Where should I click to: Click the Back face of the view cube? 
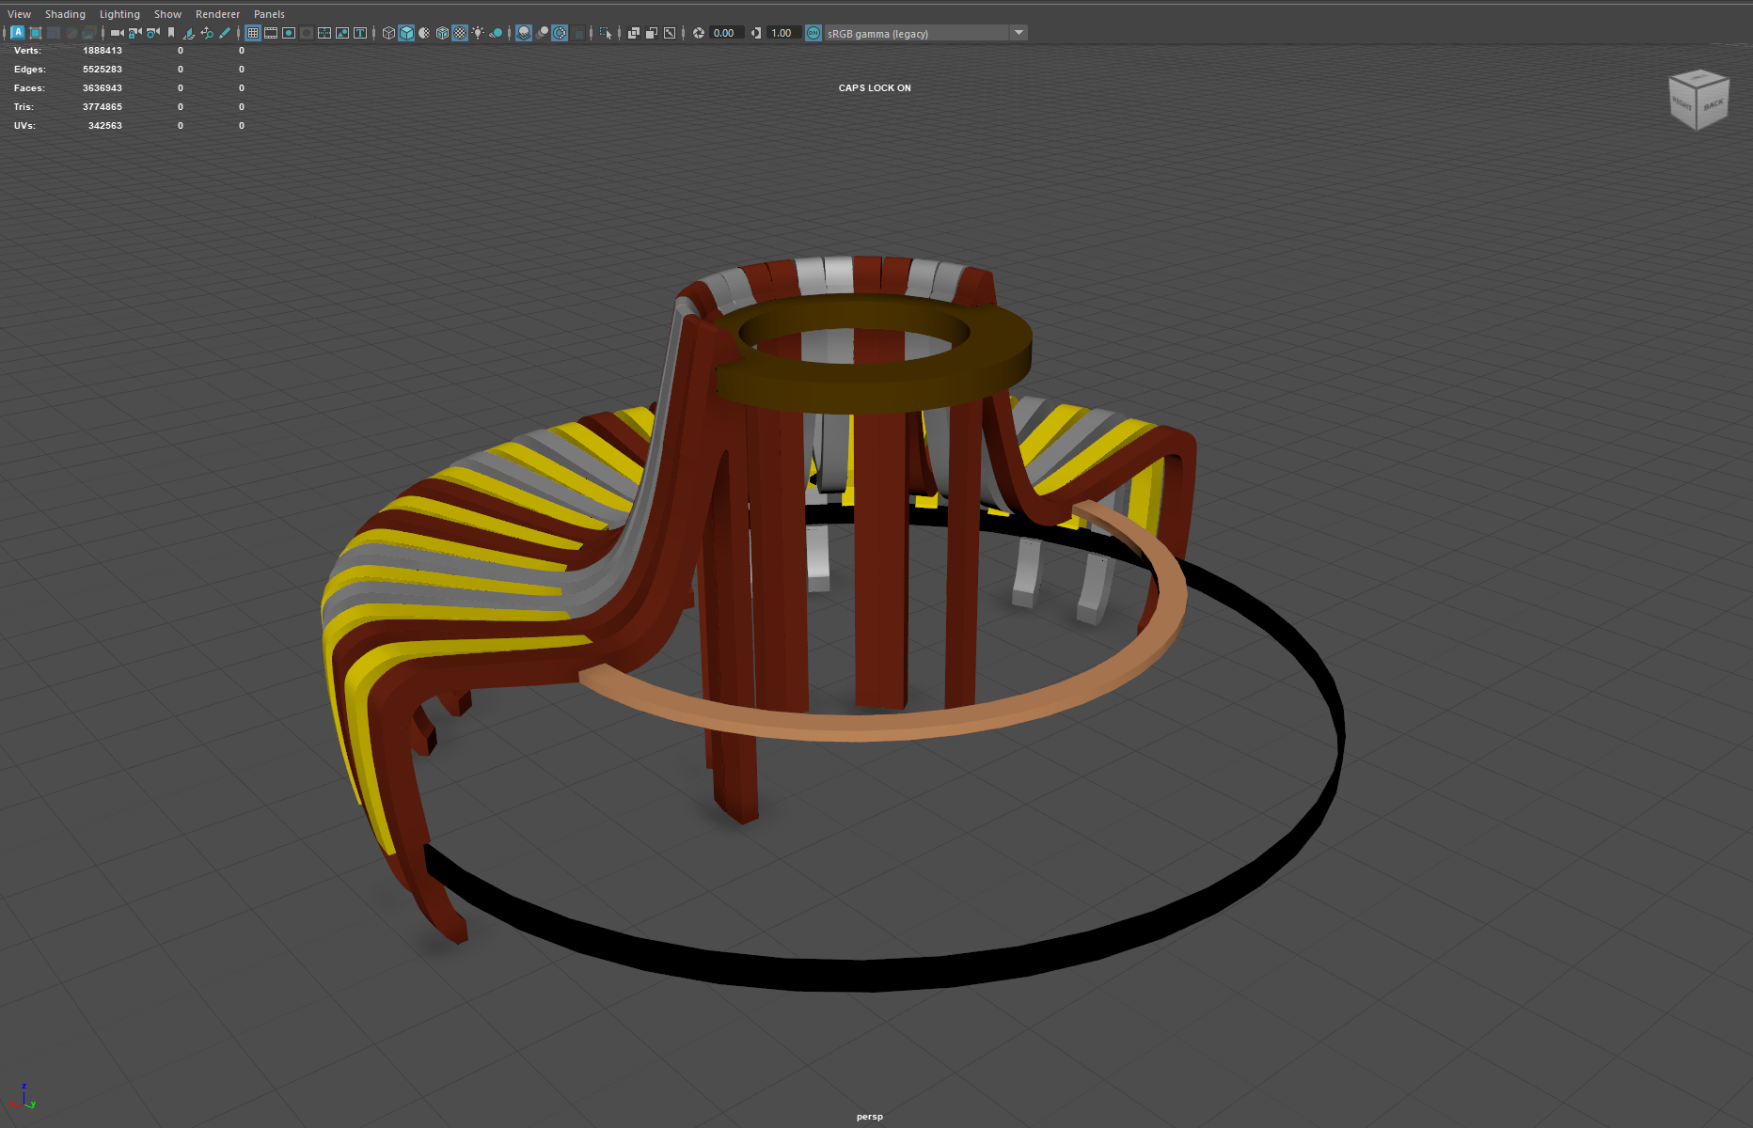pyautogui.click(x=1712, y=105)
